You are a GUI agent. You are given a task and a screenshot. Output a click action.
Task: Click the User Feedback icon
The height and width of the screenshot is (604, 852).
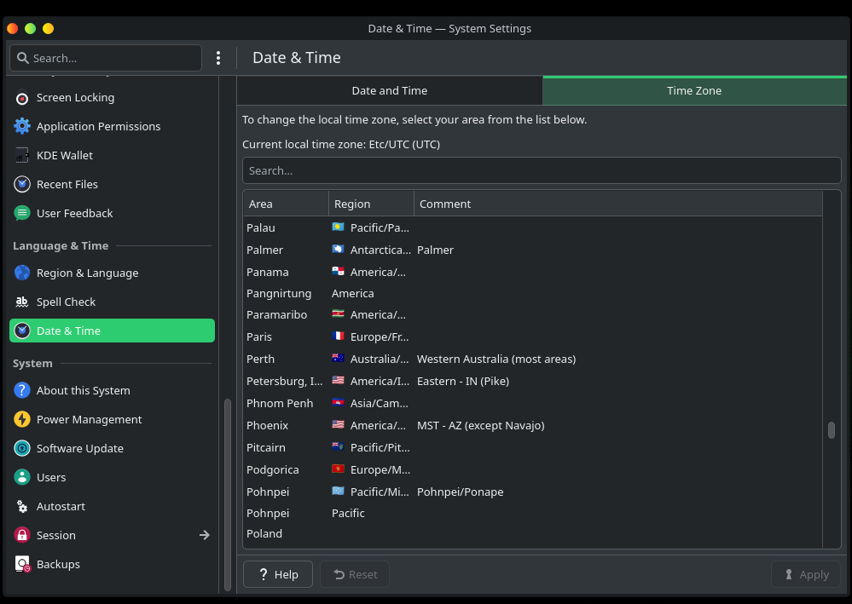point(22,214)
